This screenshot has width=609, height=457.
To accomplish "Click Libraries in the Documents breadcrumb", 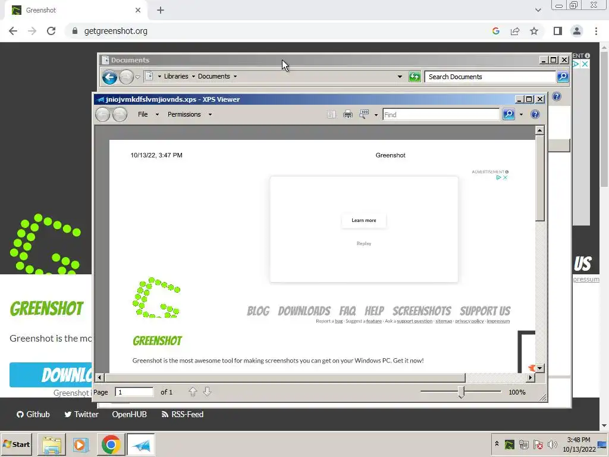I will 176,77.
